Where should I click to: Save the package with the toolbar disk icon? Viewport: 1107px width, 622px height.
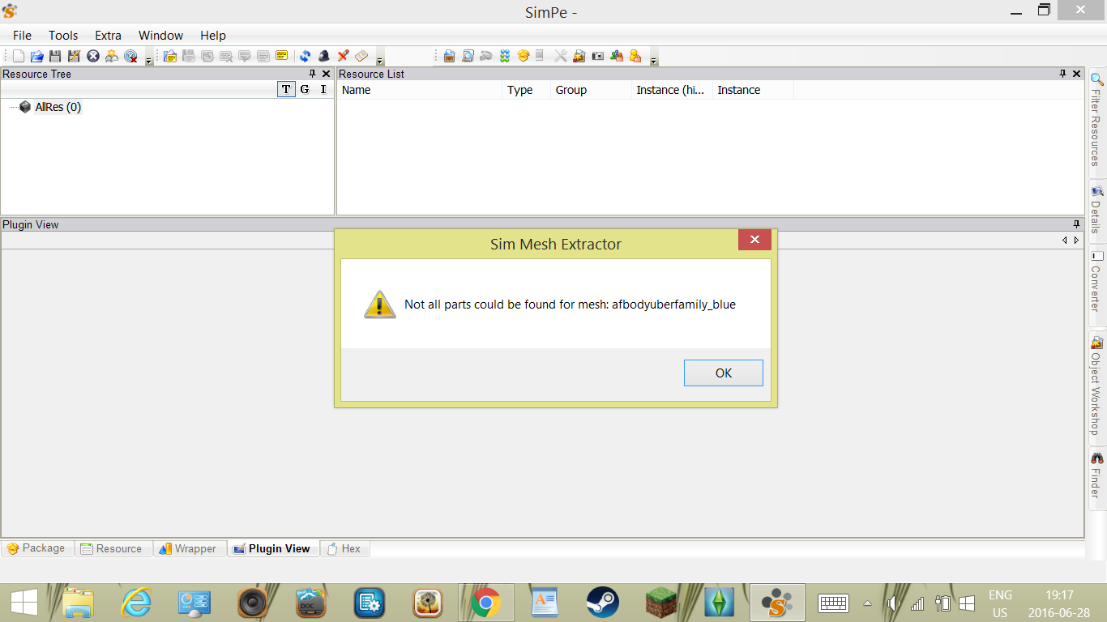(x=55, y=56)
